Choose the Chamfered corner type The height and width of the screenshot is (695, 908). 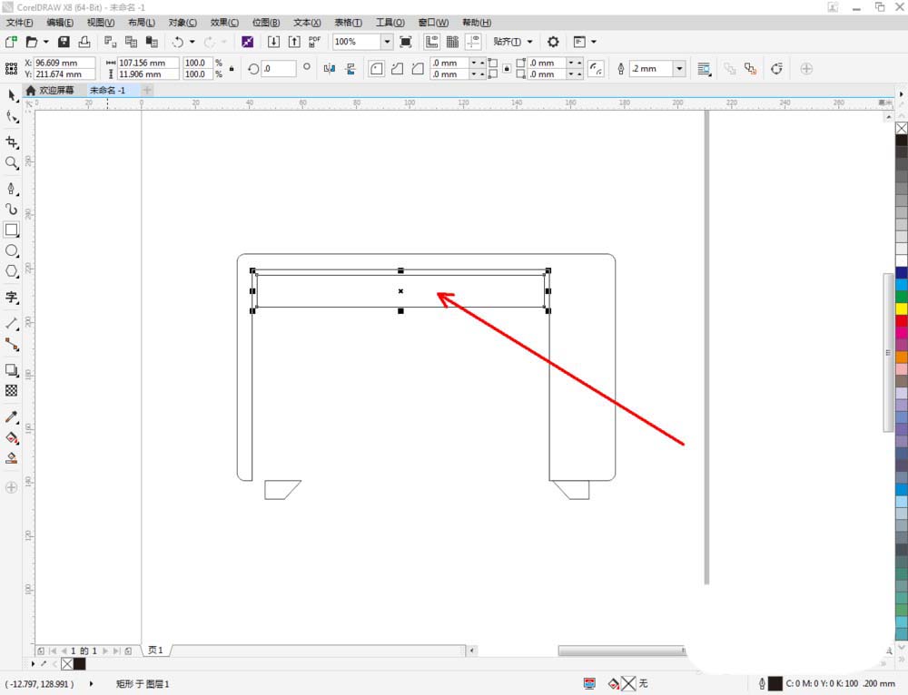(x=418, y=69)
